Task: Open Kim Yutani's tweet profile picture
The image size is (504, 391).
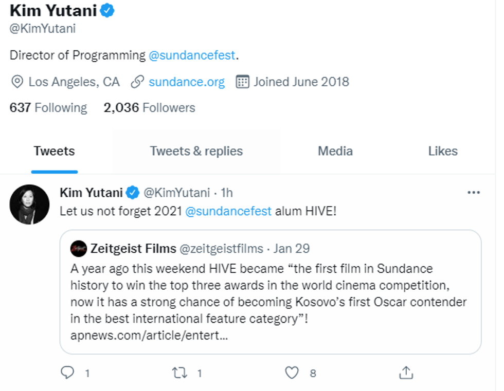Action: coord(29,204)
